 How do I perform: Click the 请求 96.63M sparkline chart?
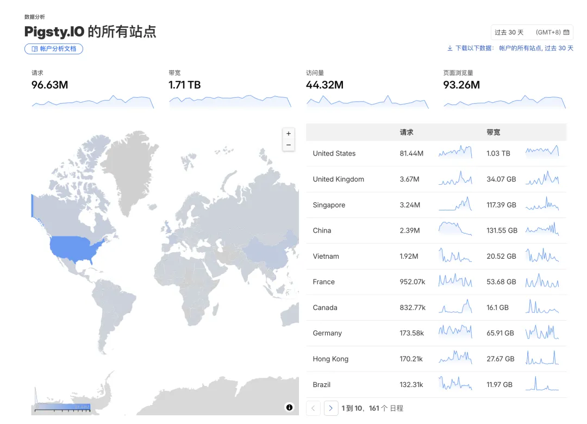point(92,102)
